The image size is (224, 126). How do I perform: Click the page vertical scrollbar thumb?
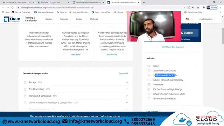click(223, 36)
